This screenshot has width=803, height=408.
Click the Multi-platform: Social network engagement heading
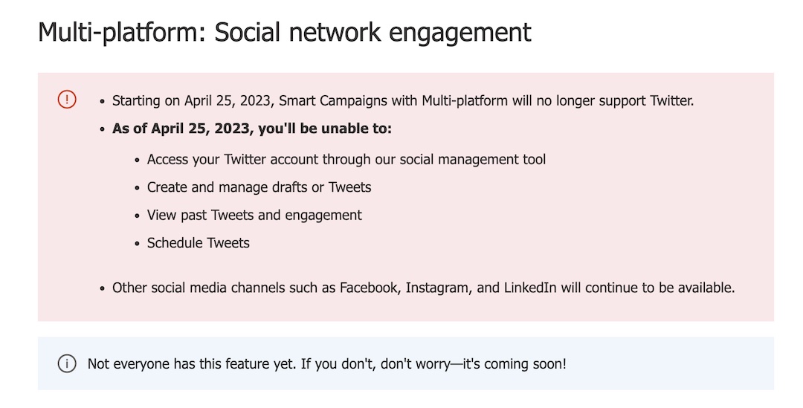[x=285, y=32]
